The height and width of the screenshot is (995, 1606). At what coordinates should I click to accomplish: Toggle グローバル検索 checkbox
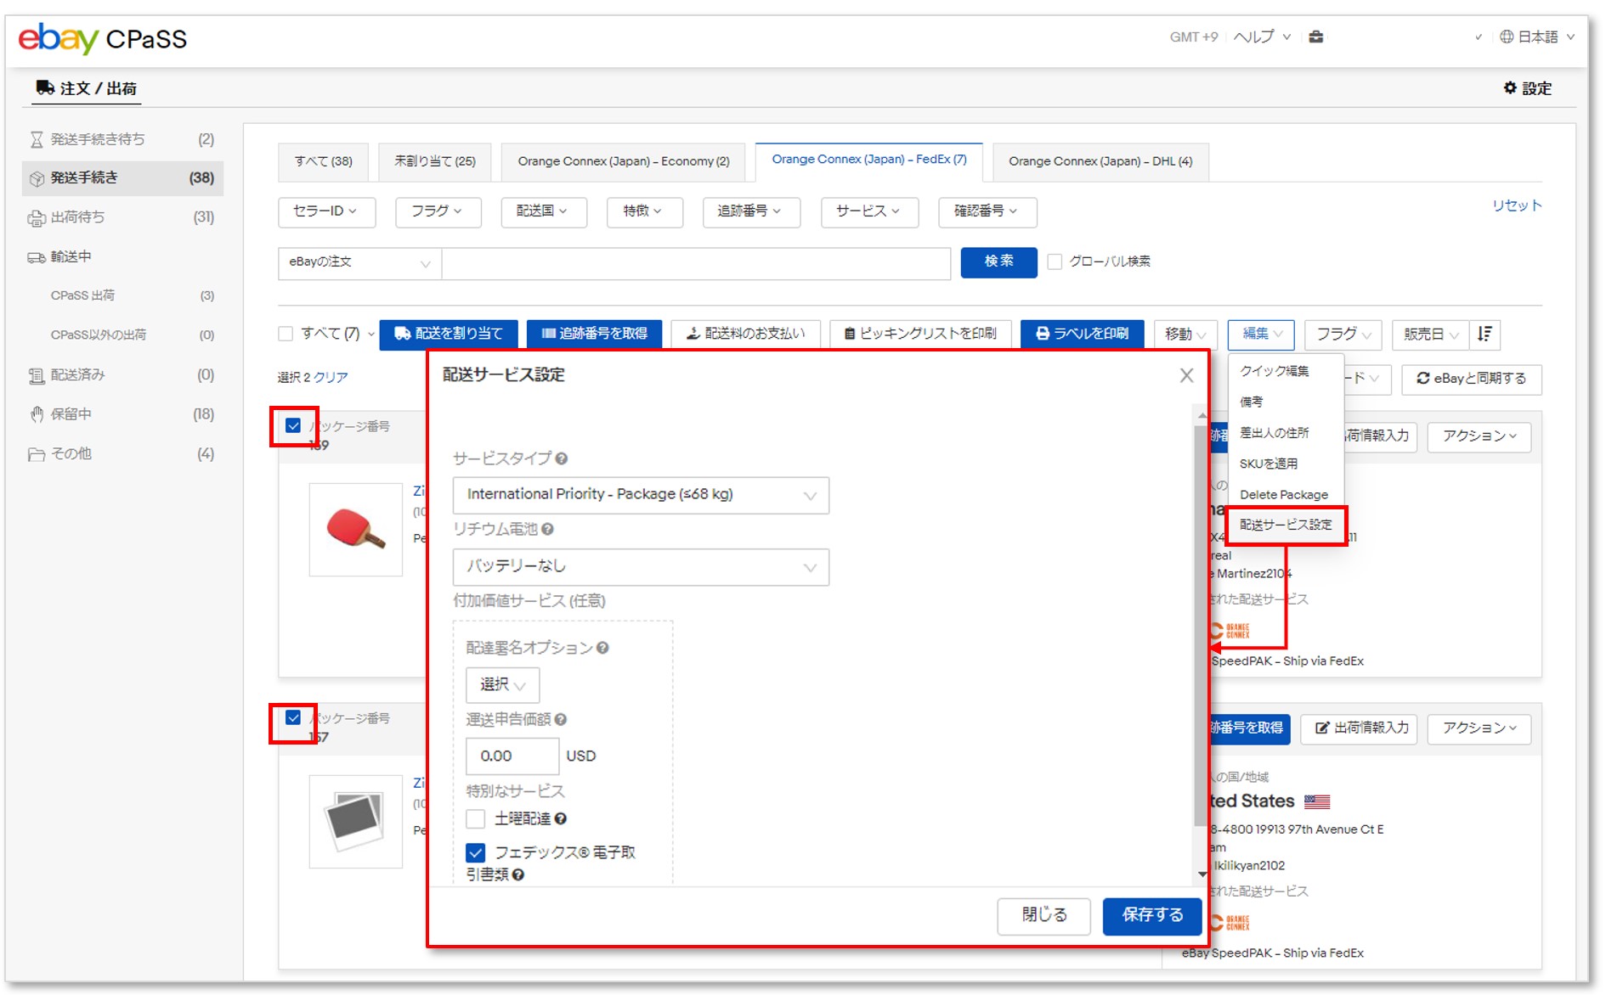tap(1055, 261)
